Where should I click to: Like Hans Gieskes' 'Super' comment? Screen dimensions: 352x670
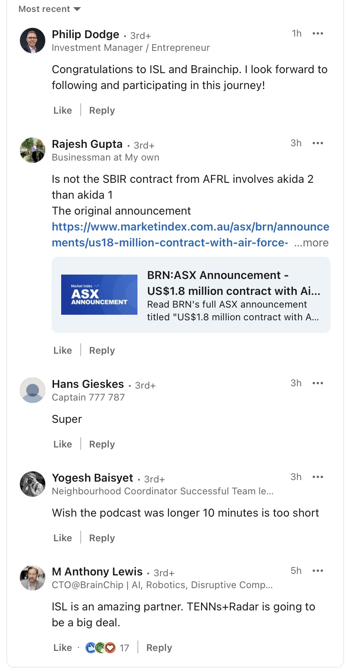[x=63, y=444]
